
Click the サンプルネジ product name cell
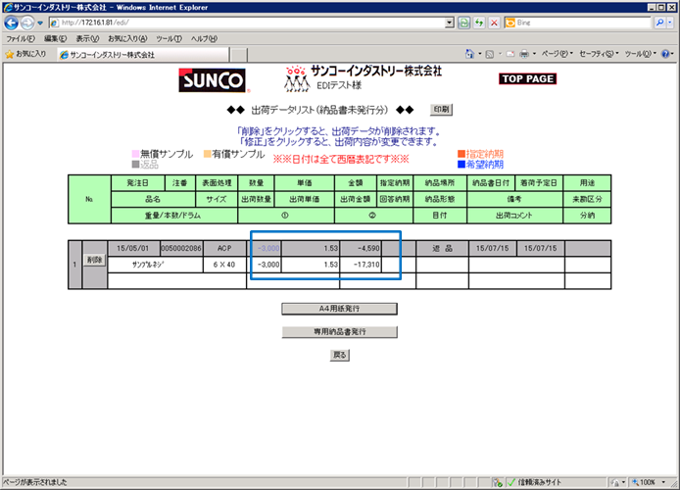click(155, 265)
